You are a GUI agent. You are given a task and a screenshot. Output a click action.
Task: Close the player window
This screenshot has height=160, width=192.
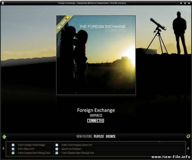coord(189,3)
